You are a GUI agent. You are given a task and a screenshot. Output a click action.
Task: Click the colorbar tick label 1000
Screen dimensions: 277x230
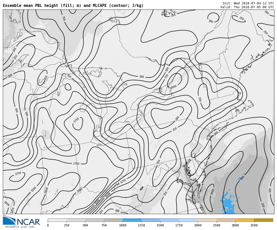[123, 225]
